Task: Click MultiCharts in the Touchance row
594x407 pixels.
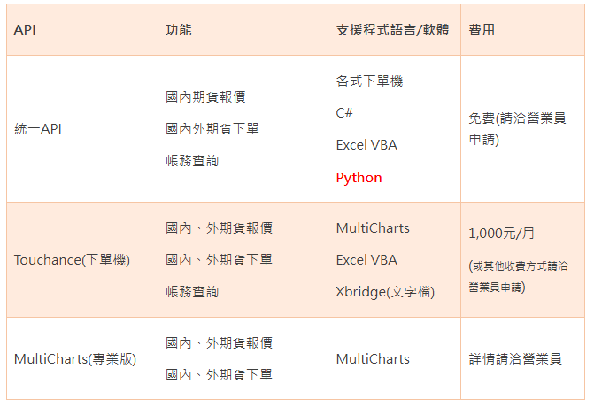Action: (373, 228)
